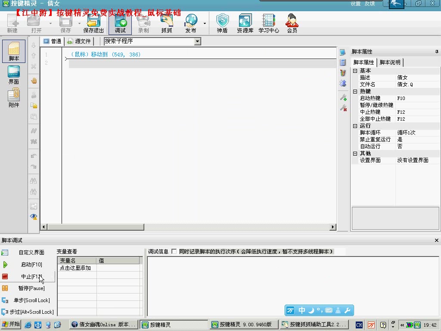Open the 附件 attachments panel
This screenshot has height=331, width=441.
13,95
